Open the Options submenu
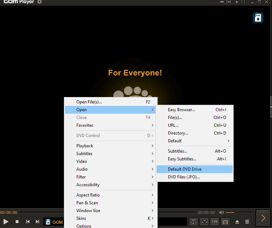 tap(110, 226)
